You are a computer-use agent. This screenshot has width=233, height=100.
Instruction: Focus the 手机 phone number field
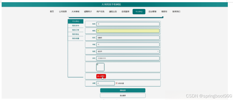coord(128,58)
